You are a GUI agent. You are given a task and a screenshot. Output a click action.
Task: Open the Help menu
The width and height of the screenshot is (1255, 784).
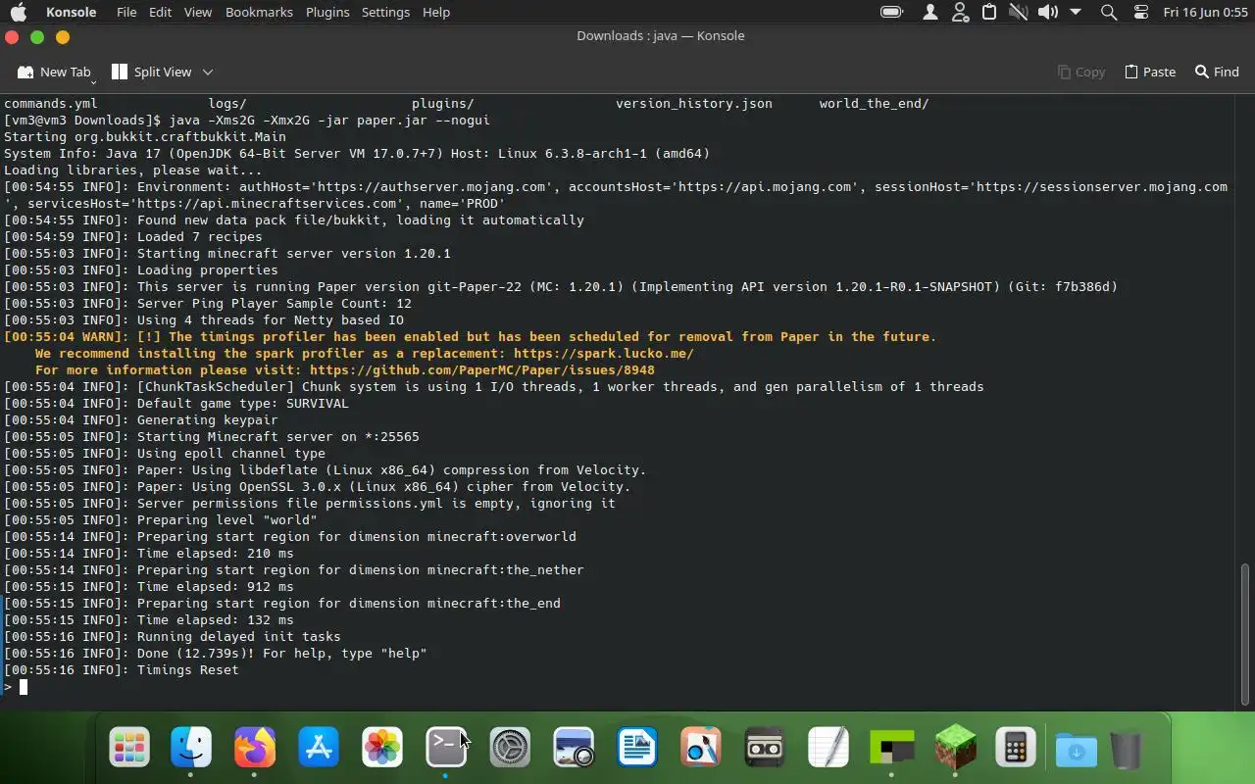(436, 12)
